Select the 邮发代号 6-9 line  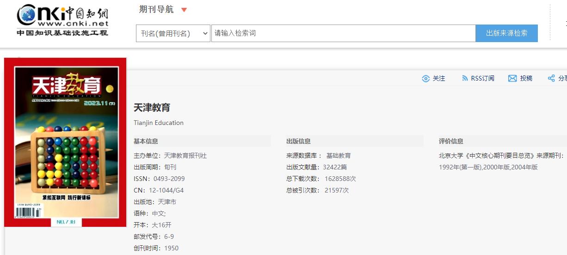coord(154,236)
